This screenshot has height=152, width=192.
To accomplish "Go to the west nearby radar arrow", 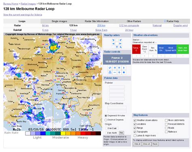I will point(113,44).
